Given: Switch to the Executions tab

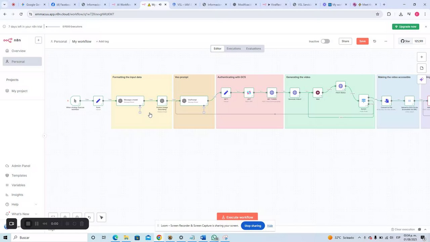Looking at the screenshot, I should pos(233,49).
